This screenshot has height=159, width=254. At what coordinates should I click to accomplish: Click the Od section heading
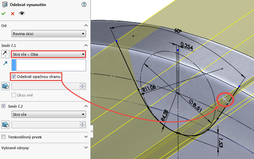click(4, 26)
